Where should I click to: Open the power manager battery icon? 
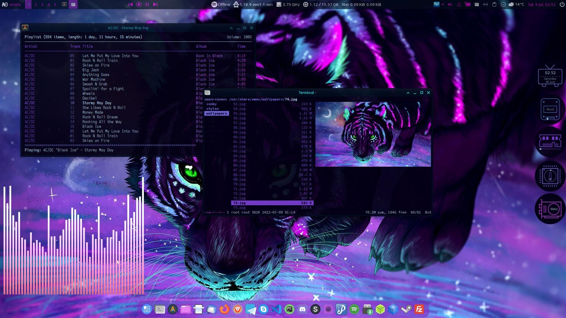click(468, 4)
